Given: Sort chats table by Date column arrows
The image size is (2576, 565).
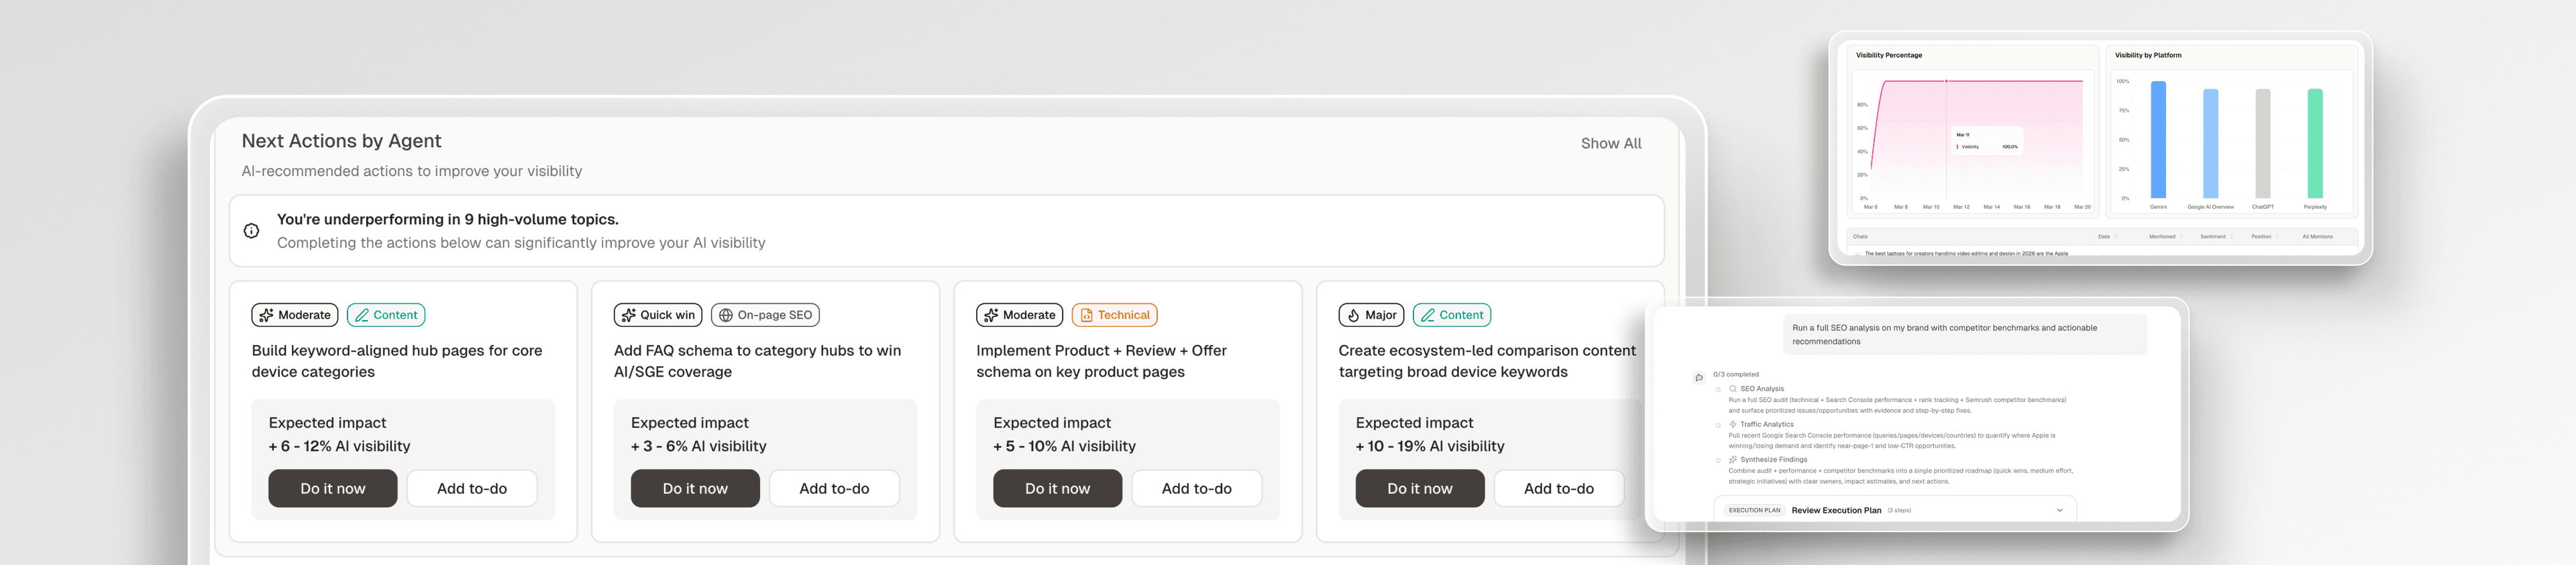Looking at the screenshot, I should (x=2116, y=237).
